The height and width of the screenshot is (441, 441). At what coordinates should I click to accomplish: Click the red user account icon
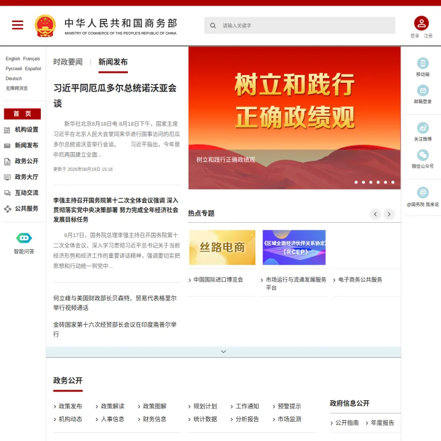point(421,23)
